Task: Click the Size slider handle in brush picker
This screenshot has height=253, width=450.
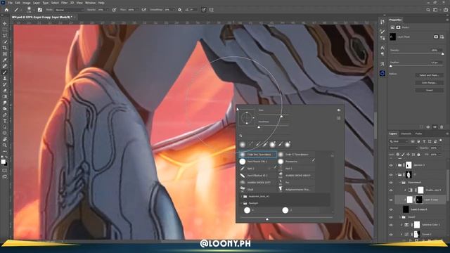Action: (x=281, y=116)
